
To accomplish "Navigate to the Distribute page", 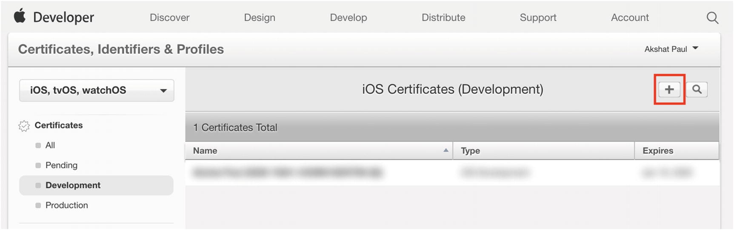I will (x=443, y=18).
